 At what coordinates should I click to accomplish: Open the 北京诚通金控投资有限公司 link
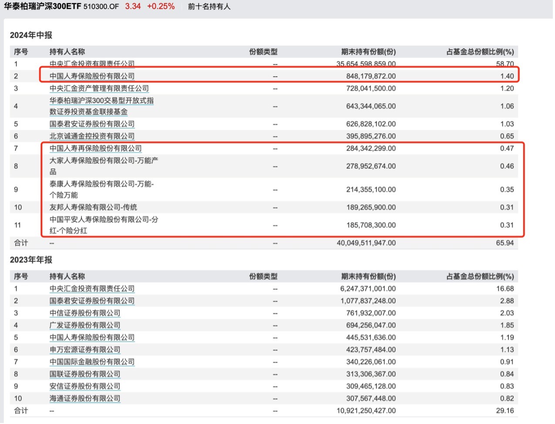92,136
